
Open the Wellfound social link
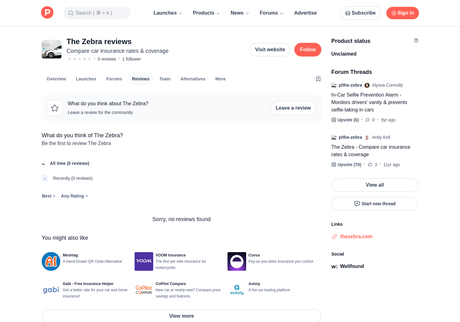pyautogui.click(x=352, y=266)
